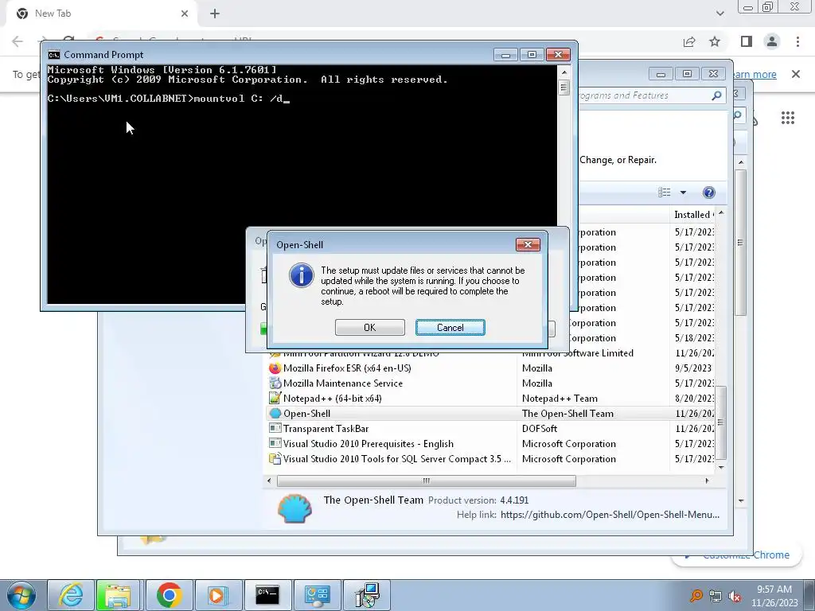The image size is (815, 611).
Task: Click the product version value 4.4.191
Action: 514,500
